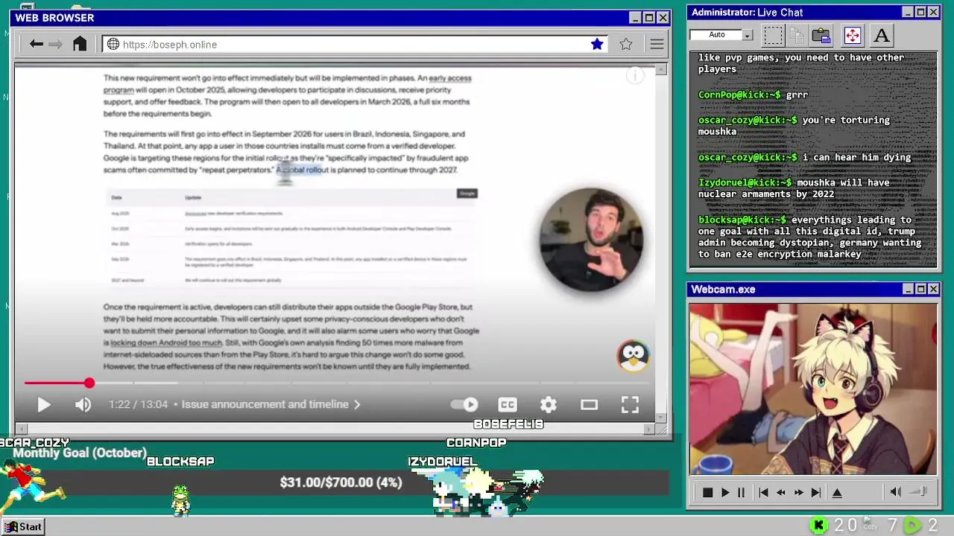Enter fullscreen on the video player

[x=631, y=404]
